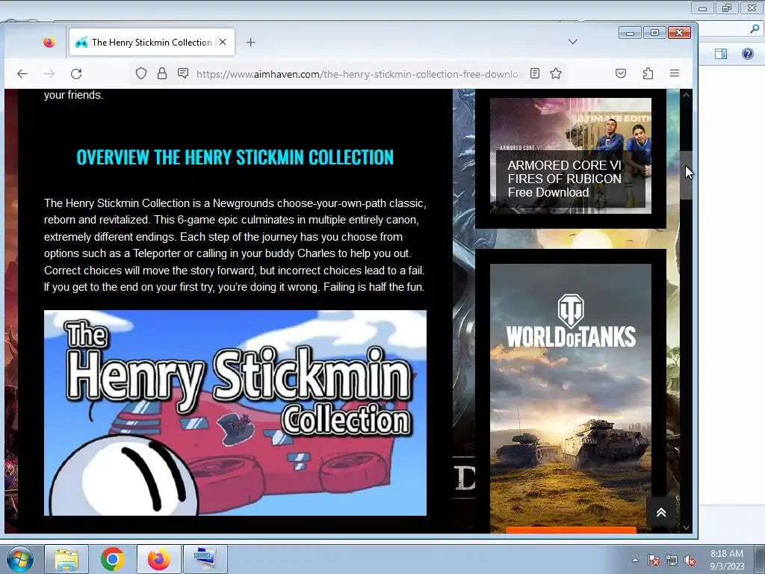
Task: Click the Henry Stickmin Collection banner image
Action: [x=235, y=413]
